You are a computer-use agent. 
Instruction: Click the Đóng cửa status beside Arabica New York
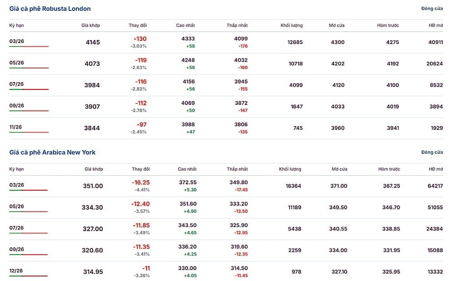pyautogui.click(x=432, y=152)
